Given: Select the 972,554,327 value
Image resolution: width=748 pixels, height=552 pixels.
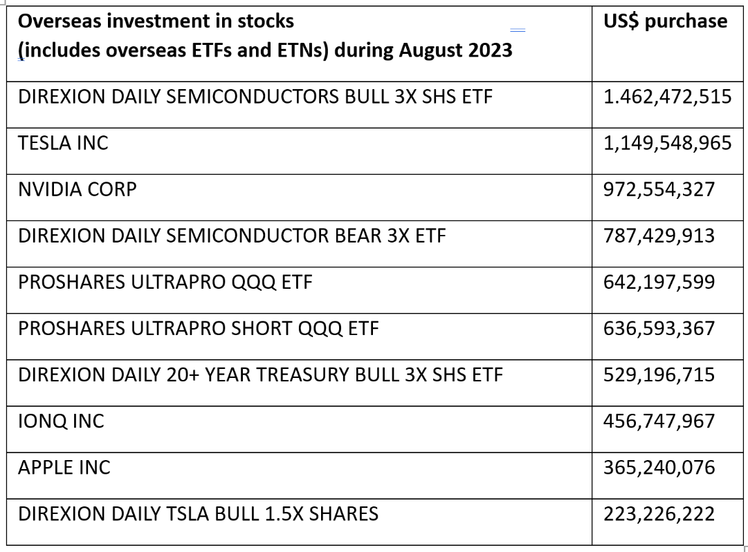Looking at the screenshot, I should click(659, 189).
